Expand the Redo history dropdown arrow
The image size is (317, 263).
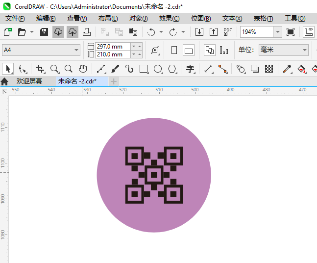point(183,32)
